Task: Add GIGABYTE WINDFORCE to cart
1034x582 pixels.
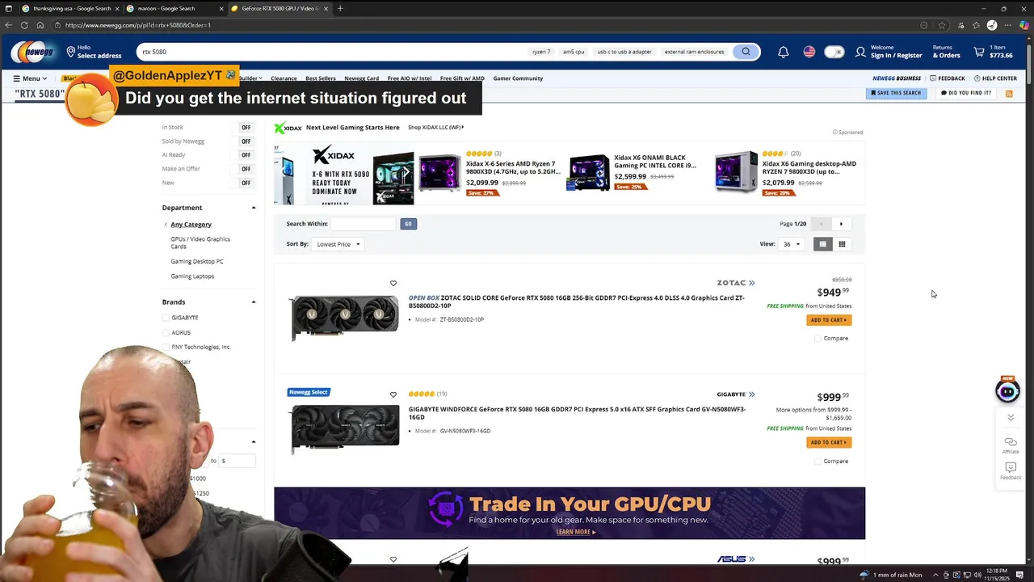Action: [x=829, y=442]
